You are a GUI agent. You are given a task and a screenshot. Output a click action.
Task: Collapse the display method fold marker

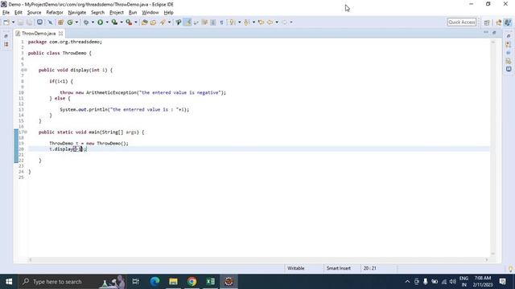[x=26, y=70]
